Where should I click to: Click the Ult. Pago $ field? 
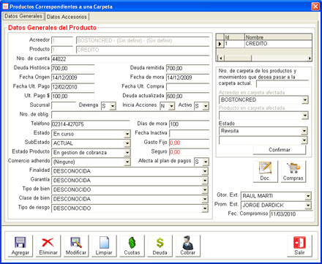pos(73,96)
